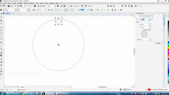Screen dimensions: 169x95
Task: Click the green Run Macro play icon
Action: (126, 6)
